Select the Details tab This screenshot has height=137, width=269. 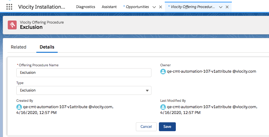(x=47, y=47)
